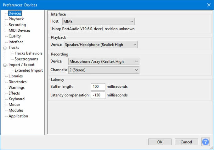Collapse the Tracks tree node

[5, 48]
